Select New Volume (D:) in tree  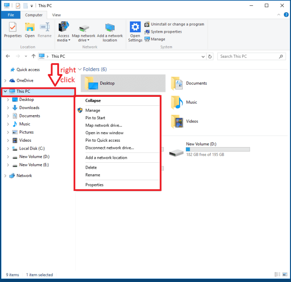tap(31, 156)
